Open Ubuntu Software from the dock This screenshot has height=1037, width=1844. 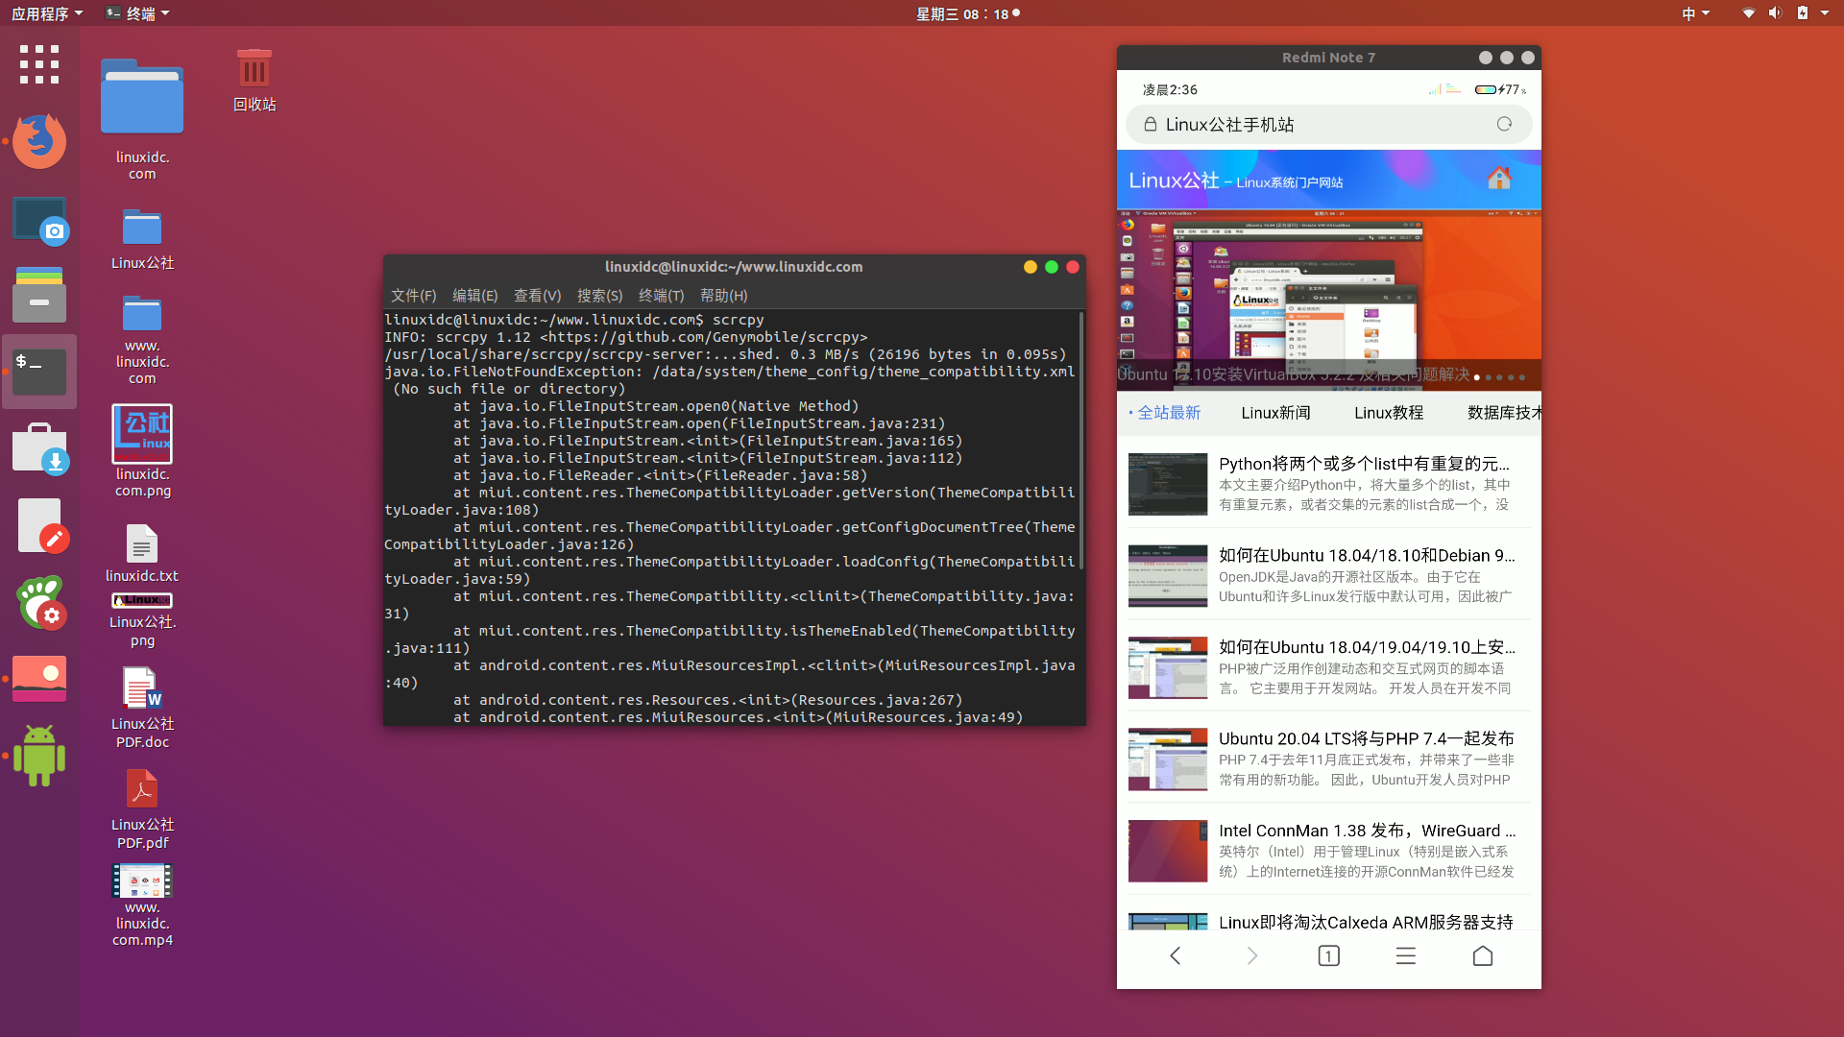[39, 447]
